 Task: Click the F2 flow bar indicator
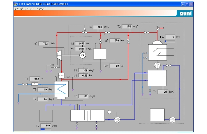click(46, 129)
